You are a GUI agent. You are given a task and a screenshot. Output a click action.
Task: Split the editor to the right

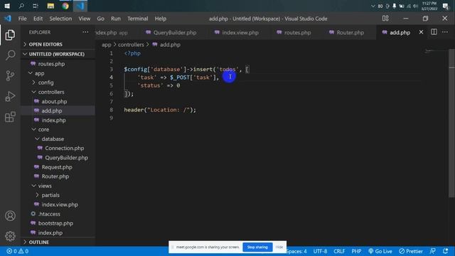[434, 32]
